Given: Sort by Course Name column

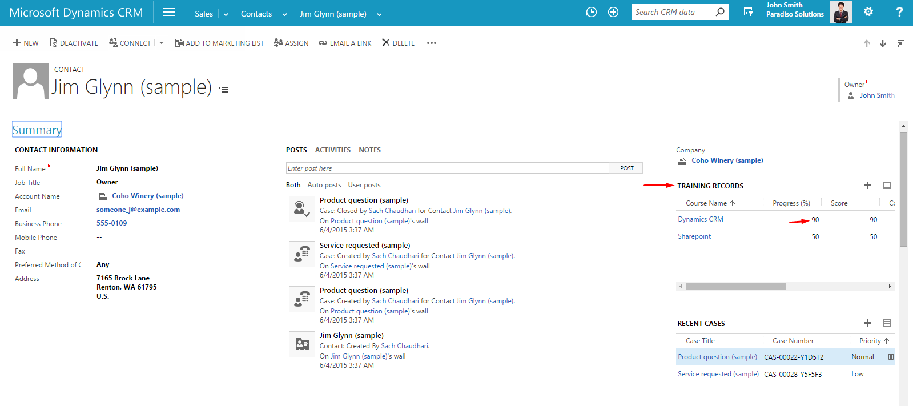Looking at the screenshot, I should click(x=710, y=203).
